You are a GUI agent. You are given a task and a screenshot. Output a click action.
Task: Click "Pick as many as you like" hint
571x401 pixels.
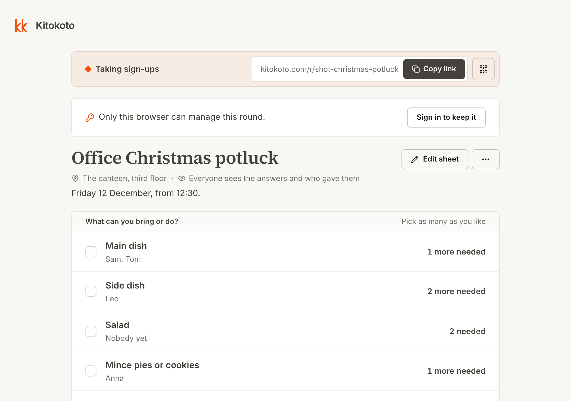click(x=443, y=221)
